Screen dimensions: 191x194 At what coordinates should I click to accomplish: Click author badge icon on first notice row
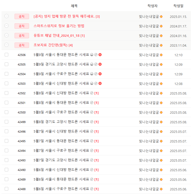tap(161, 16)
